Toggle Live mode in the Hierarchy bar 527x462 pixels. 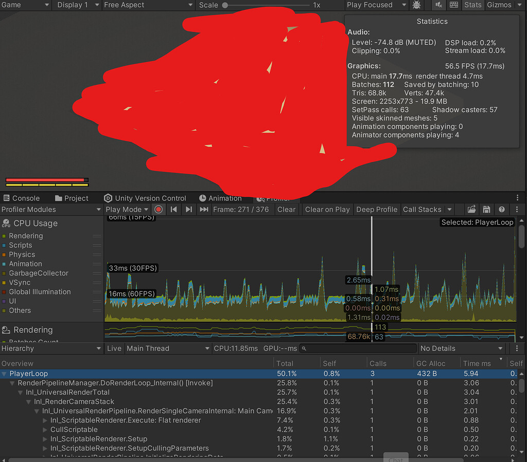coord(114,348)
